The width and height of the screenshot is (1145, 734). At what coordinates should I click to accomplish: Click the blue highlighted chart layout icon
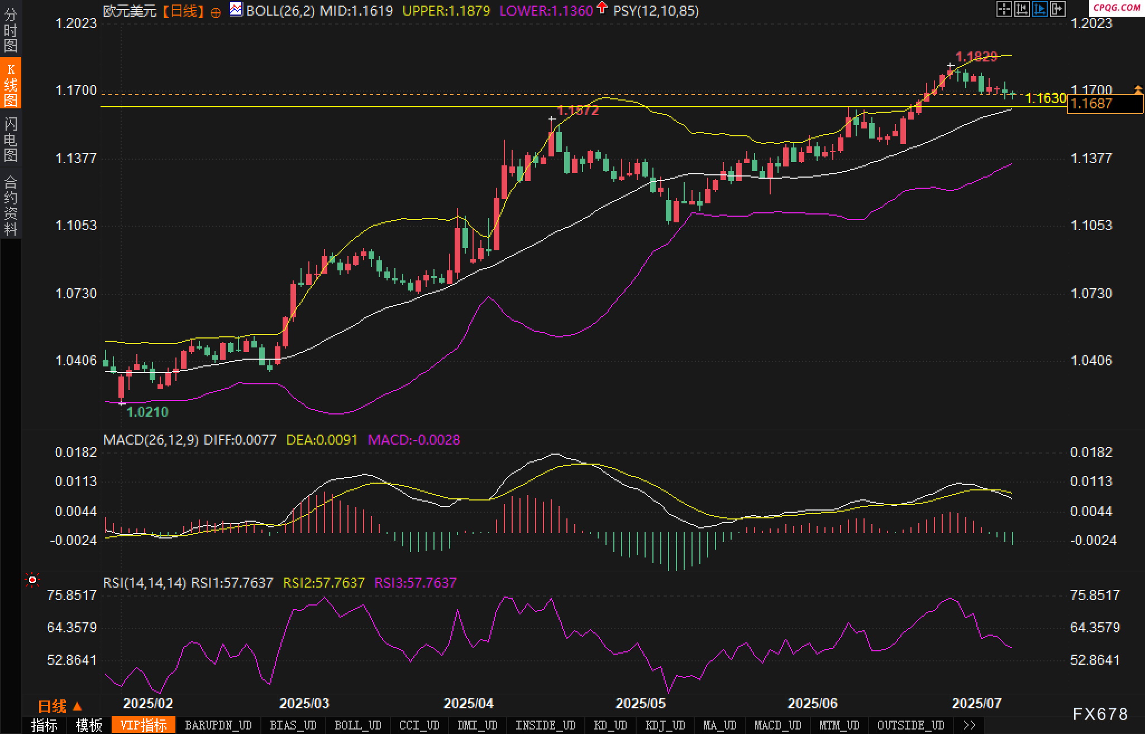pyautogui.click(x=1039, y=9)
